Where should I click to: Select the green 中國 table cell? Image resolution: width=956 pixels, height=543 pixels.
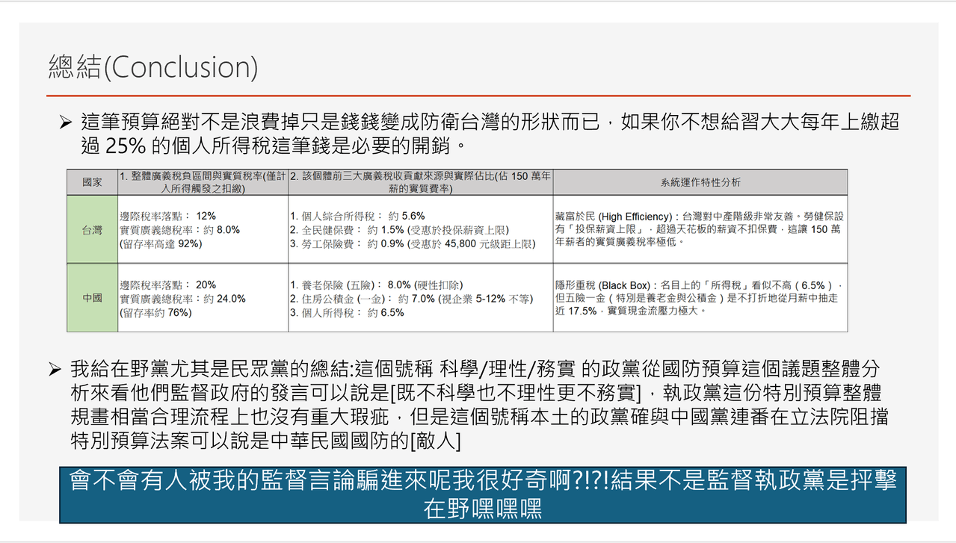(93, 297)
